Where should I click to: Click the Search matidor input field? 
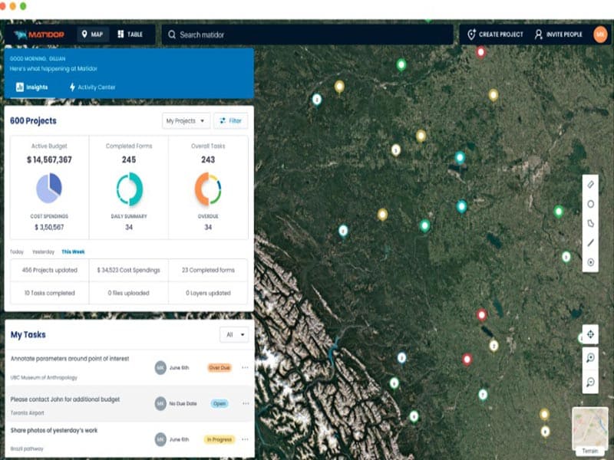click(307, 34)
